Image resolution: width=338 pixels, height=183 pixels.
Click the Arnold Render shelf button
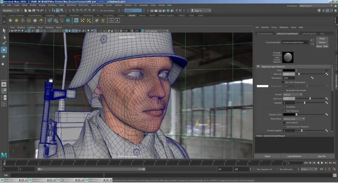[x=117, y=20]
